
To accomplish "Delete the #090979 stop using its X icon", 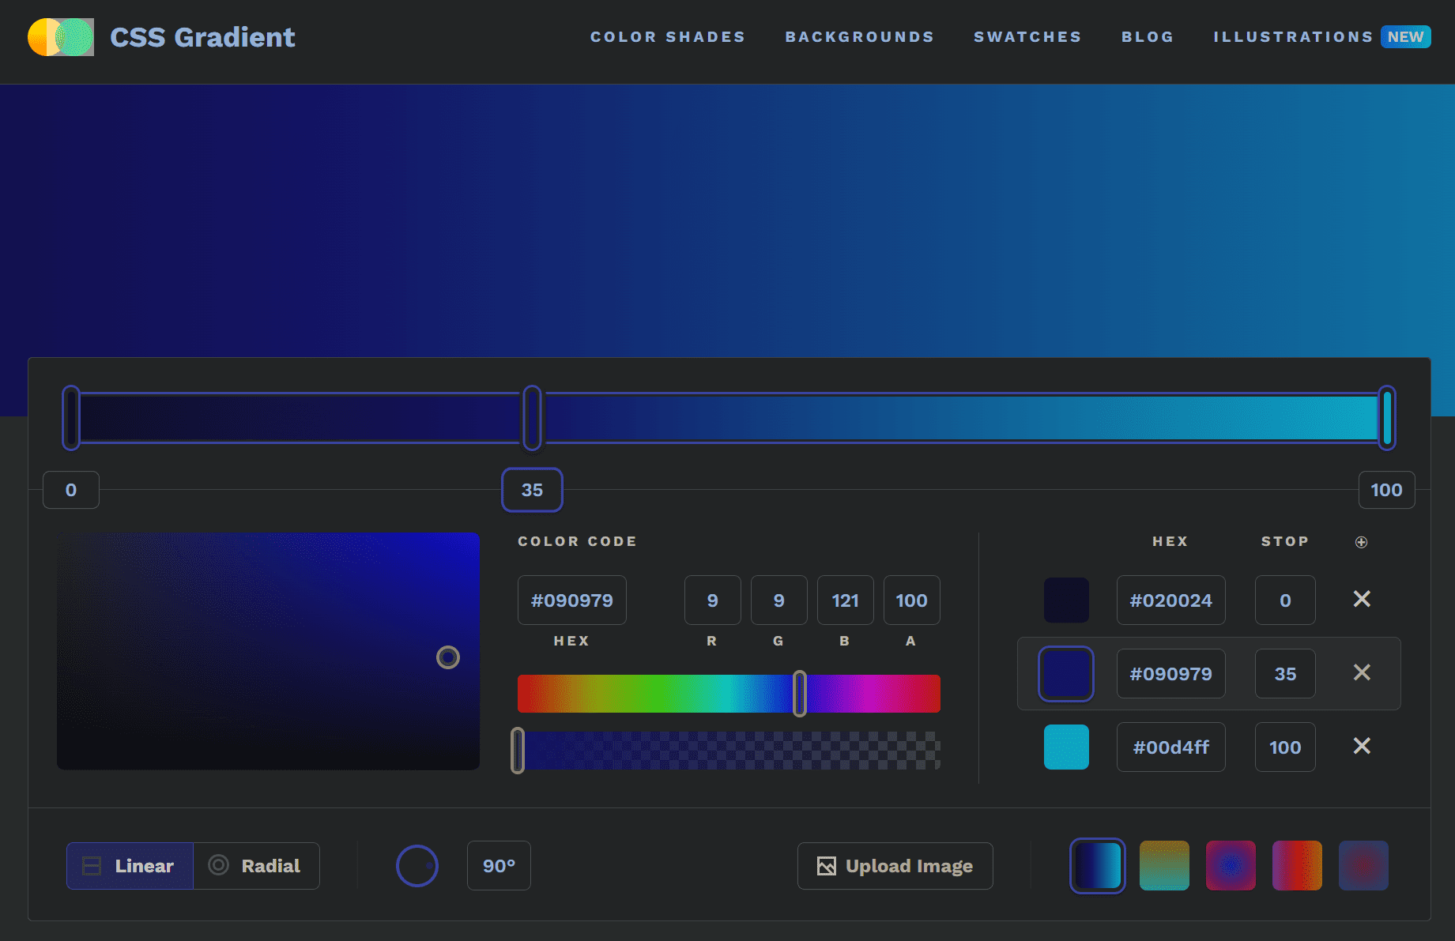I will (1362, 673).
